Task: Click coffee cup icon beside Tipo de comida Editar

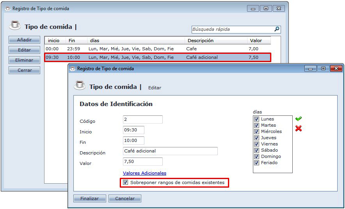Action: pos(80,85)
